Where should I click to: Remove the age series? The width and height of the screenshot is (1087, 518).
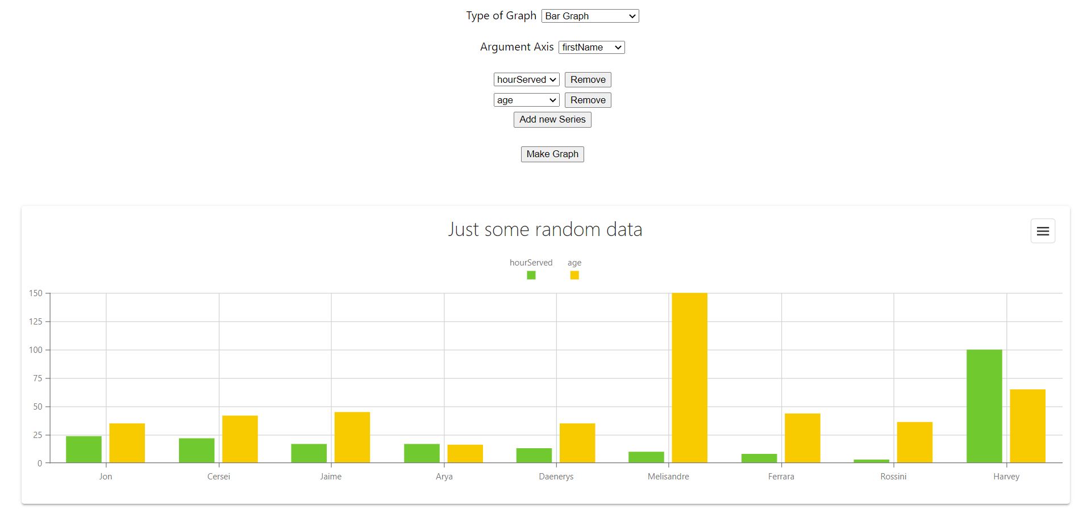(x=588, y=100)
